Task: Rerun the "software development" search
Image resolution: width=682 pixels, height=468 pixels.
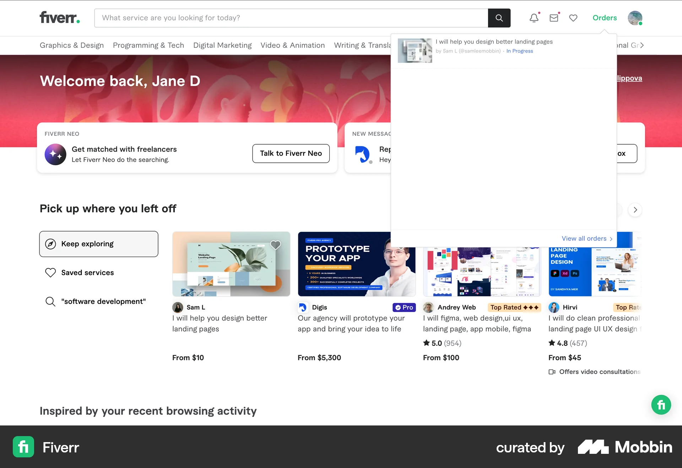Action: (103, 301)
